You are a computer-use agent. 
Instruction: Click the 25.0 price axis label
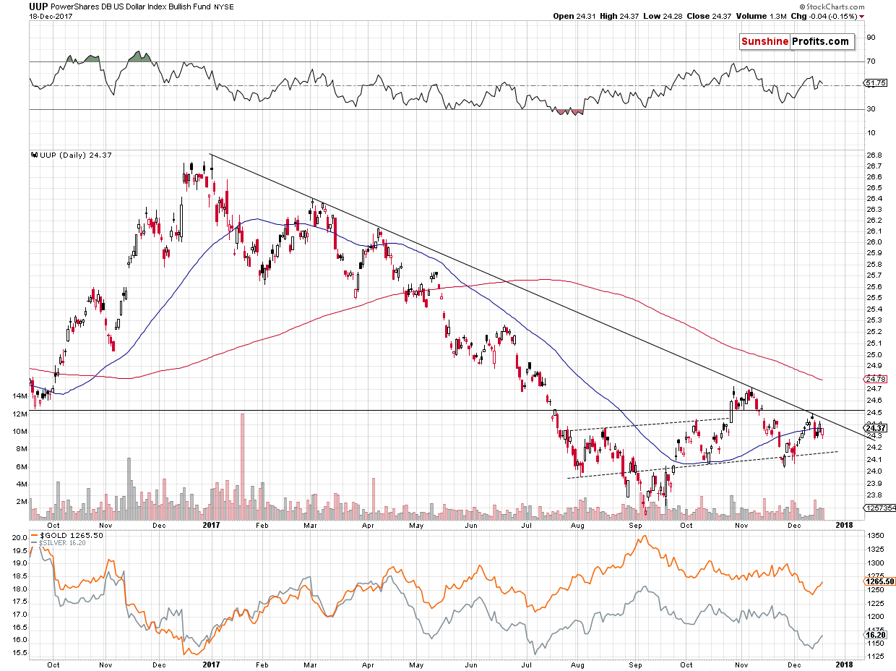873,354
